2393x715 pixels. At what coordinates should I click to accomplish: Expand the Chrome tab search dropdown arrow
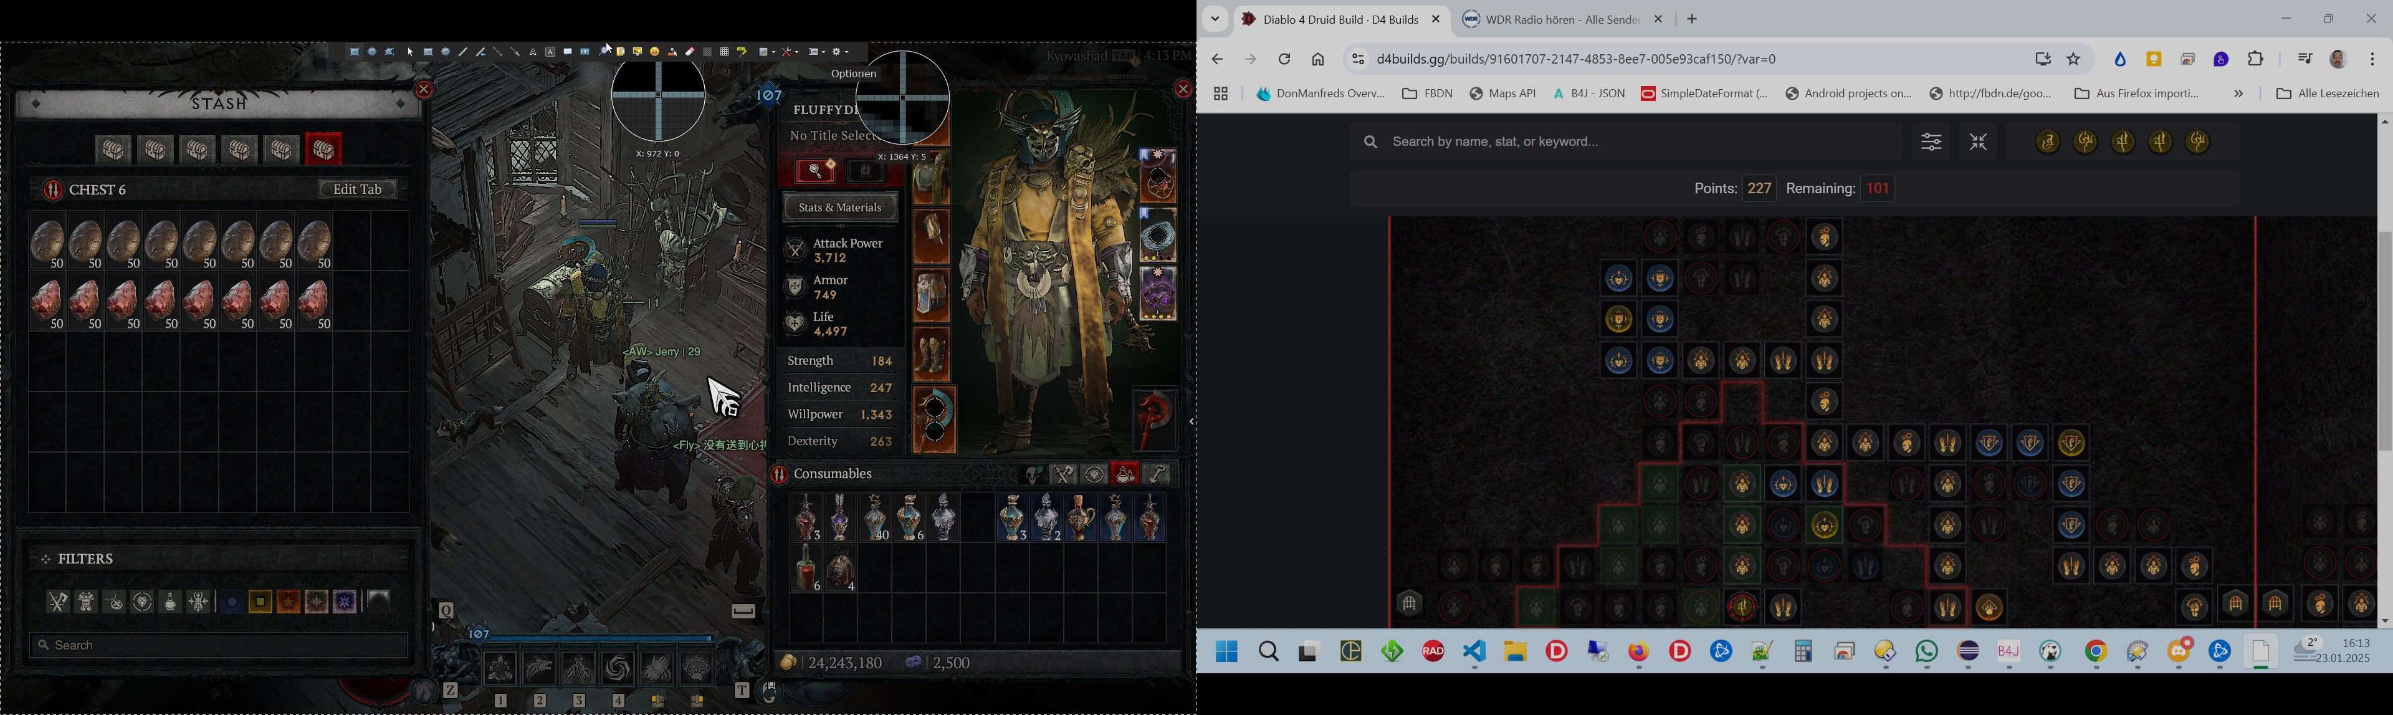[x=1215, y=19]
